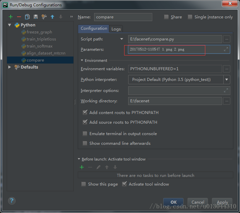The width and height of the screenshot is (240, 213).
Task: Browse for script path with the ellipsis button
Action: tap(227, 39)
